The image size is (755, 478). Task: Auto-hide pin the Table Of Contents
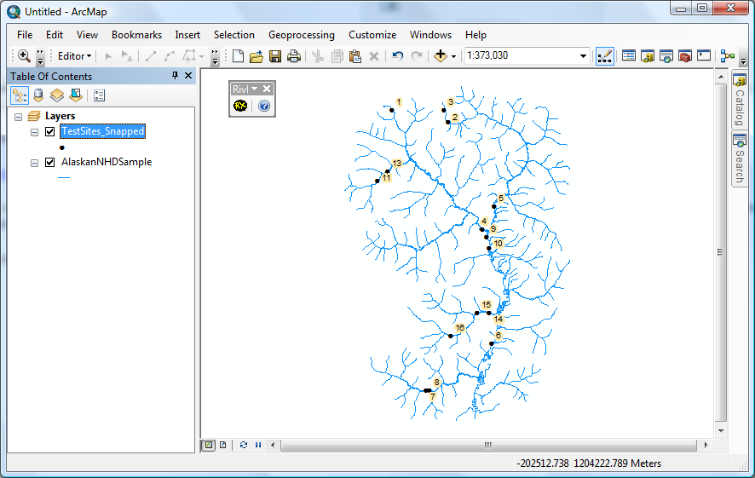click(x=175, y=76)
